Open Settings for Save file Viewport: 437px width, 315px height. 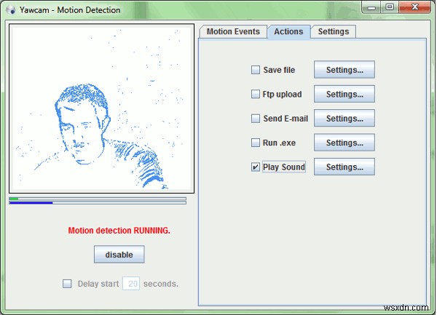point(345,70)
